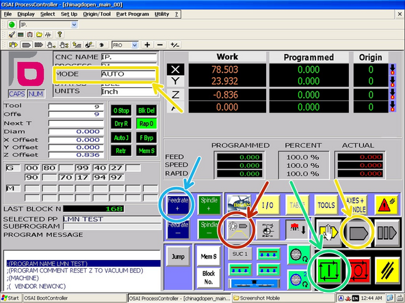Click the green Cycle Start button

pos(328,271)
